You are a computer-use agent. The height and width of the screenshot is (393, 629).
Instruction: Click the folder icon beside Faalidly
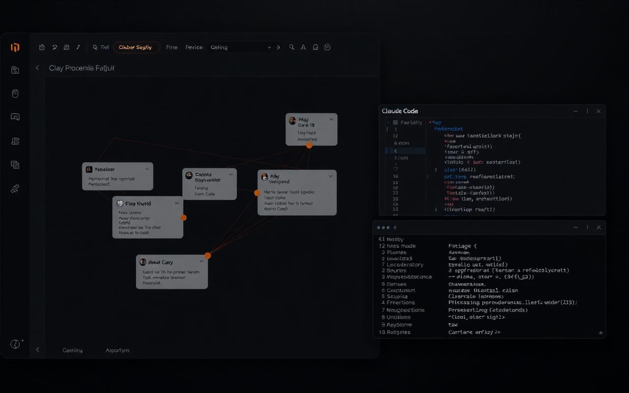pyautogui.click(x=395, y=122)
